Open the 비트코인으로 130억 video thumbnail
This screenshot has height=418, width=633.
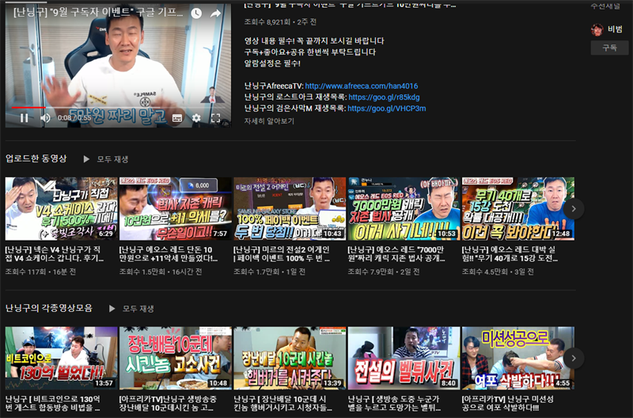click(61, 358)
